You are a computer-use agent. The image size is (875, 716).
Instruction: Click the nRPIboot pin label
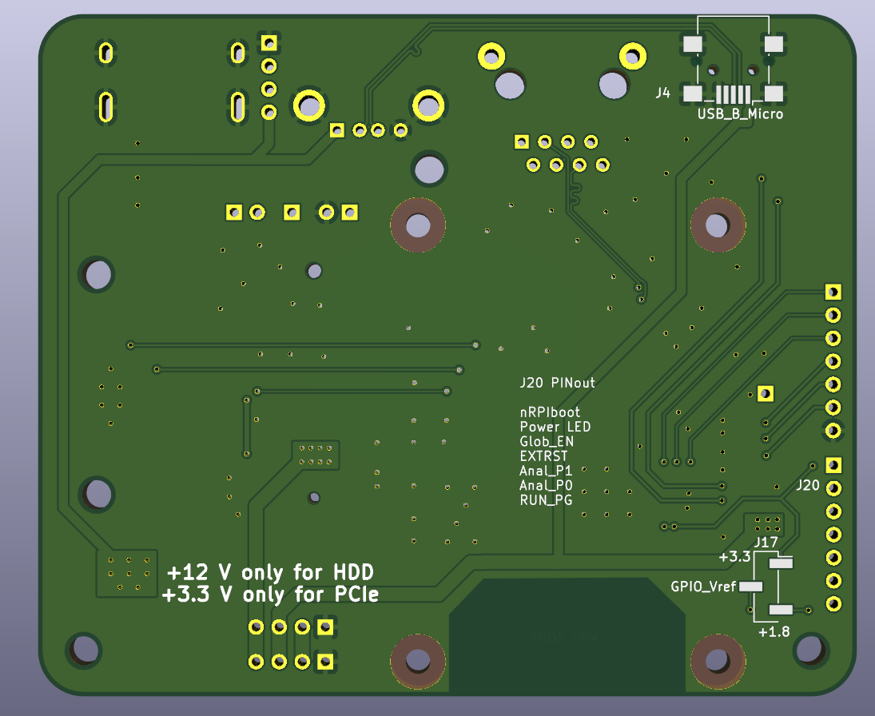(550, 412)
